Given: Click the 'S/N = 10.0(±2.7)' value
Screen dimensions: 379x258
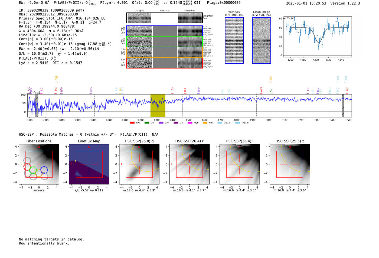Looking at the screenshot, I should tap(36, 54).
